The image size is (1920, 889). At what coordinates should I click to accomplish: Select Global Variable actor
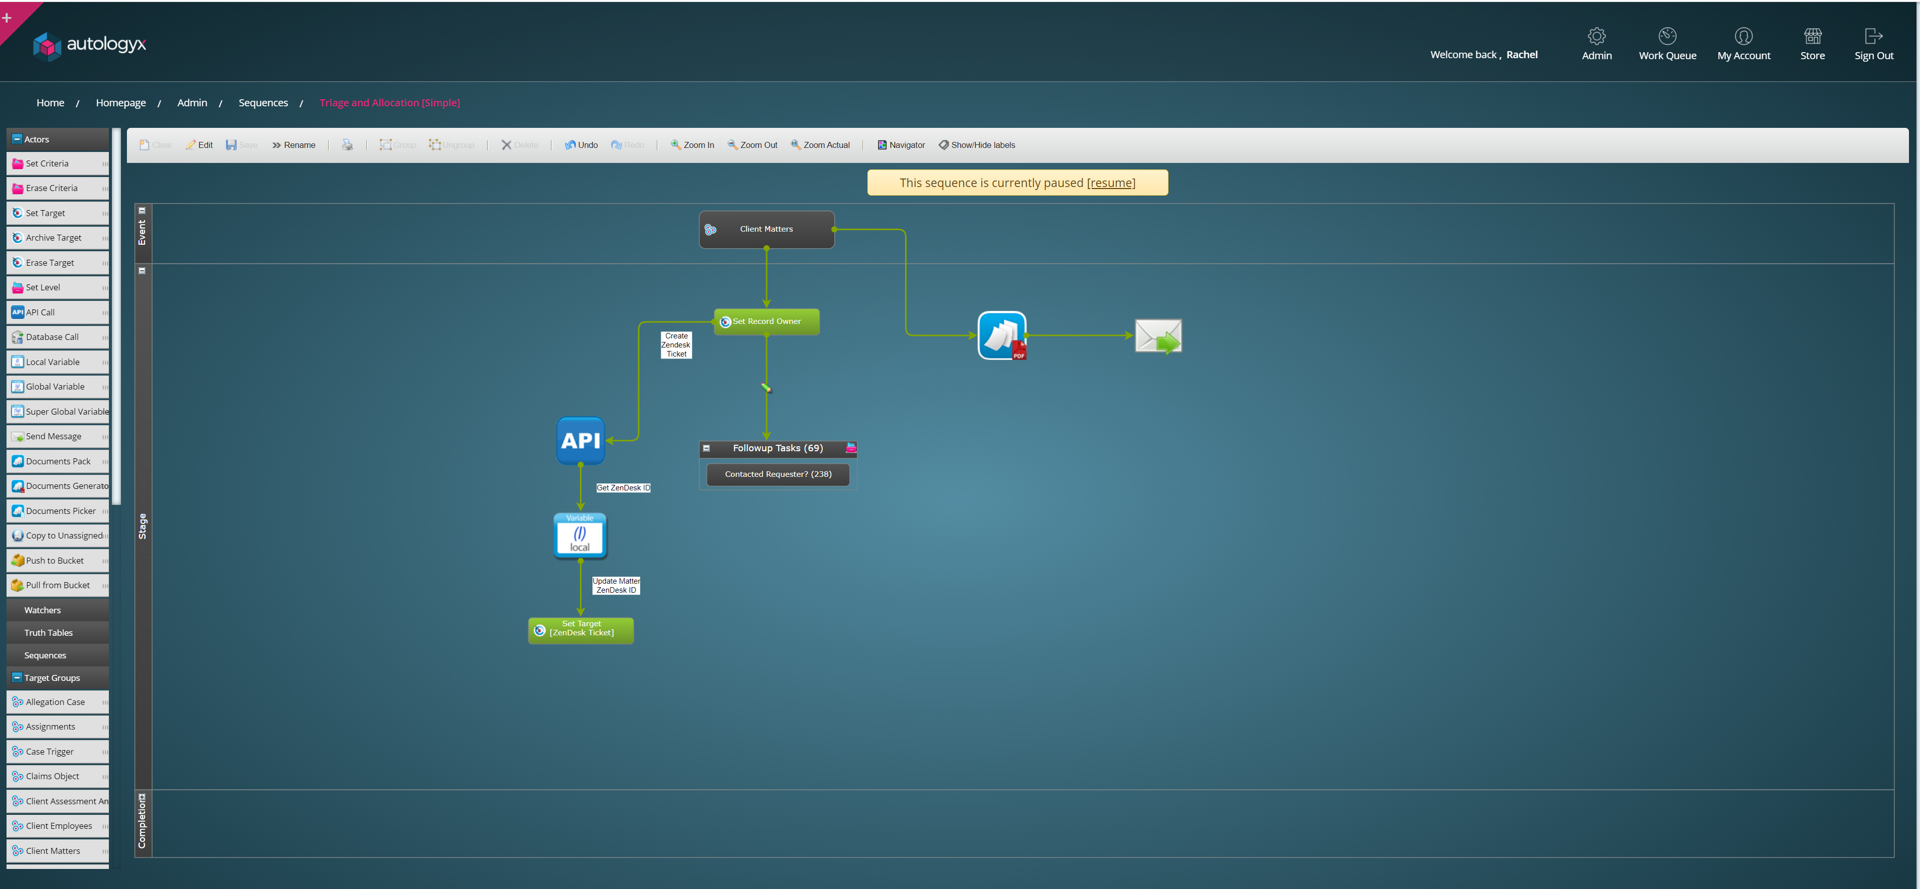(57, 387)
